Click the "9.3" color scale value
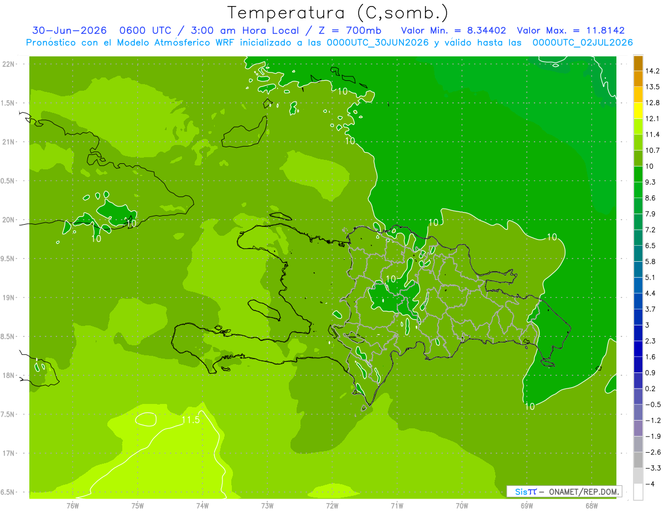Image resolution: width=664 pixels, height=513 pixels. 651,182
